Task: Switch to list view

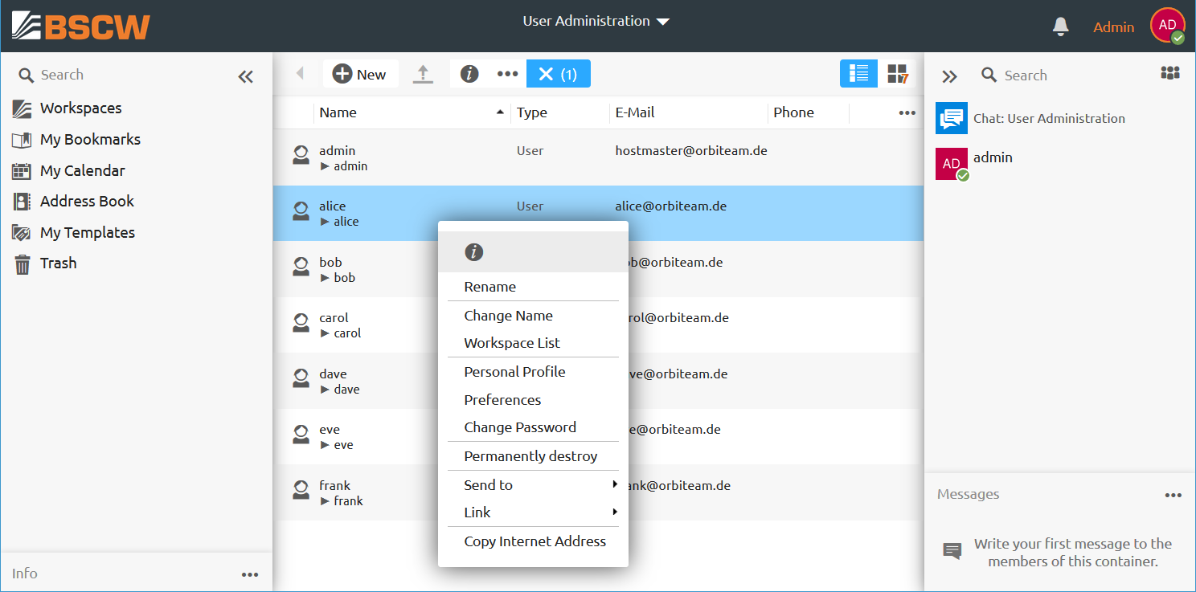Action: (858, 74)
